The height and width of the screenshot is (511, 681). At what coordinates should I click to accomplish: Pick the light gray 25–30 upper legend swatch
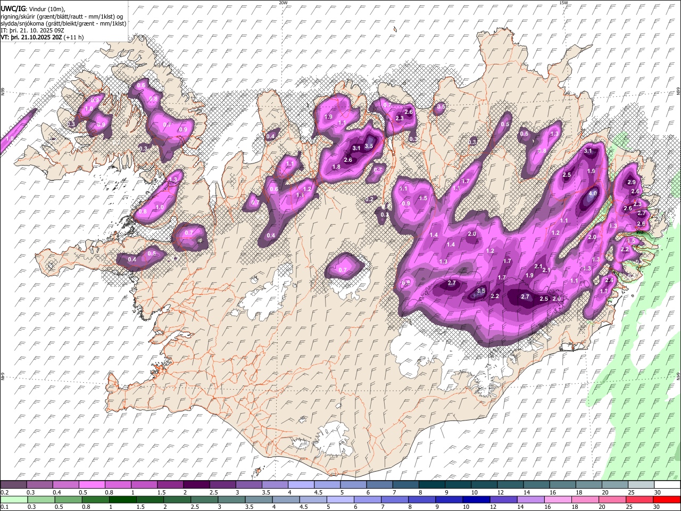click(641, 484)
